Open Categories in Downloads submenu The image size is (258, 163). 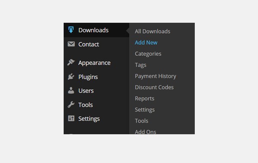click(x=148, y=54)
